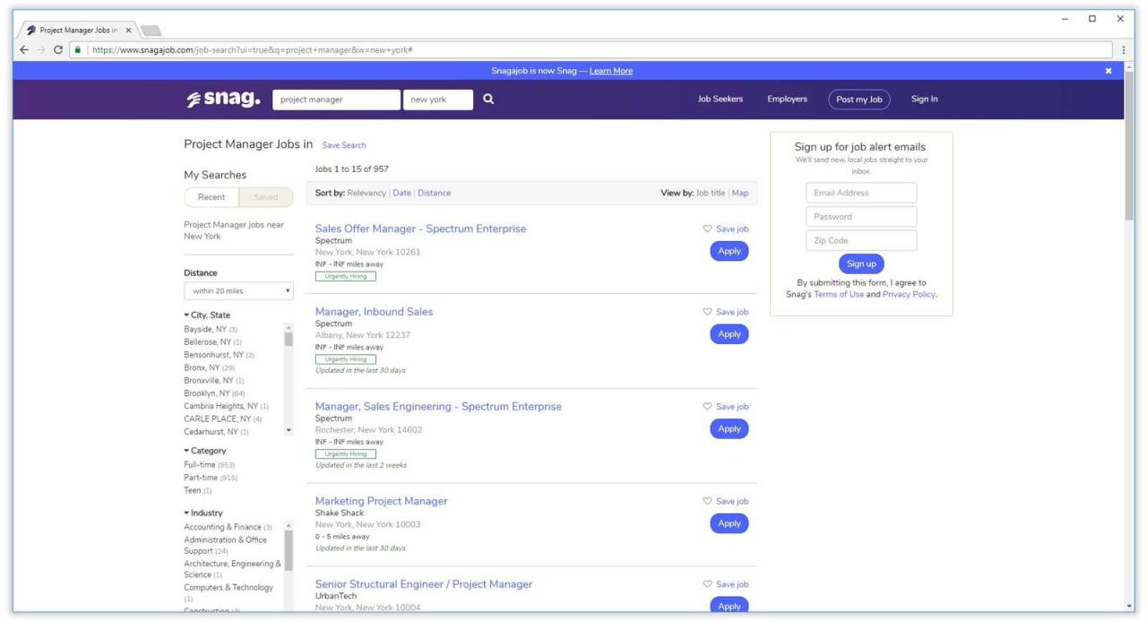Click the new york location field
Viewport: 1147px width, 621px height.
point(438,99)
